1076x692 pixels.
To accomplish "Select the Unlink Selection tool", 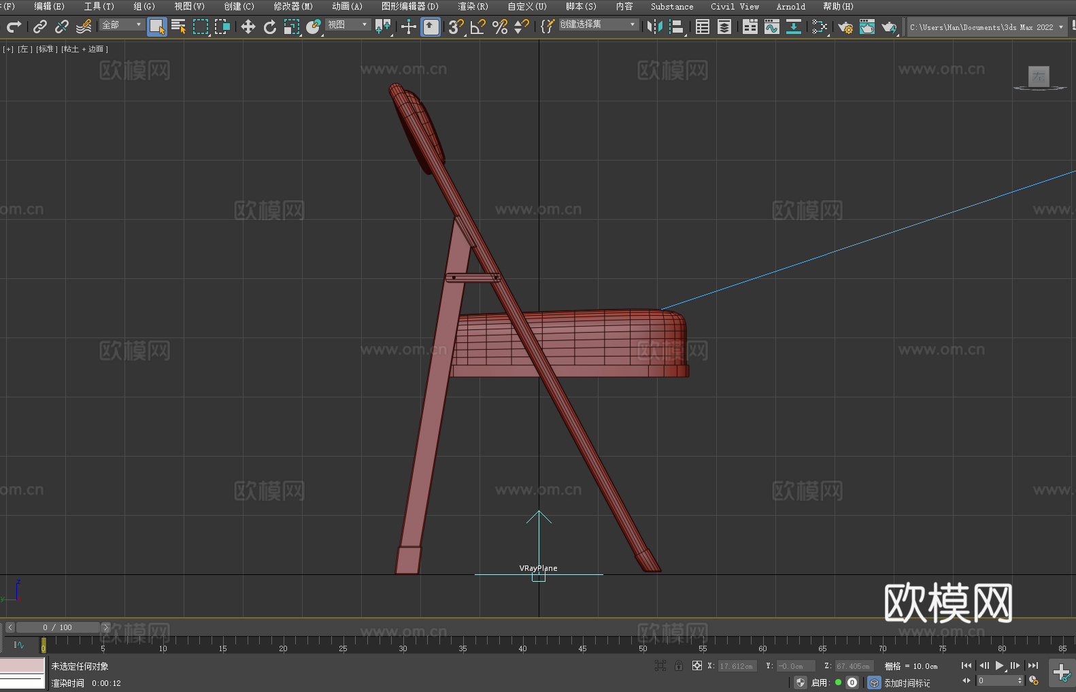I will coord(62,27).
